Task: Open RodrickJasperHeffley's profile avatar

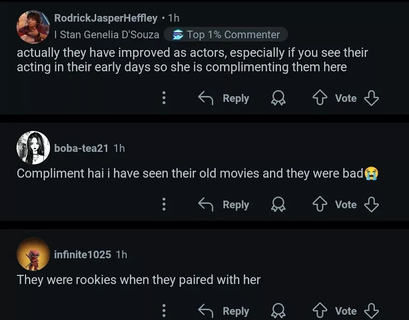Action: click(33, 27)
